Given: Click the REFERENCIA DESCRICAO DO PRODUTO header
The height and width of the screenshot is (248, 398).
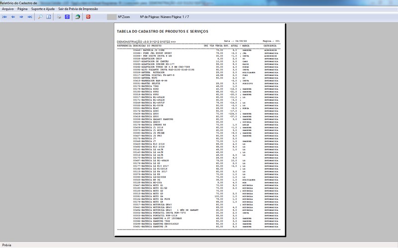Looking at the screenshot, I should click(139, 46).
